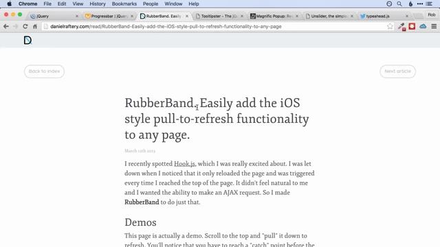Click the Demos heading
Image resolution: width=440 pixels, height=247 pixels.
(x=140, y=222)
